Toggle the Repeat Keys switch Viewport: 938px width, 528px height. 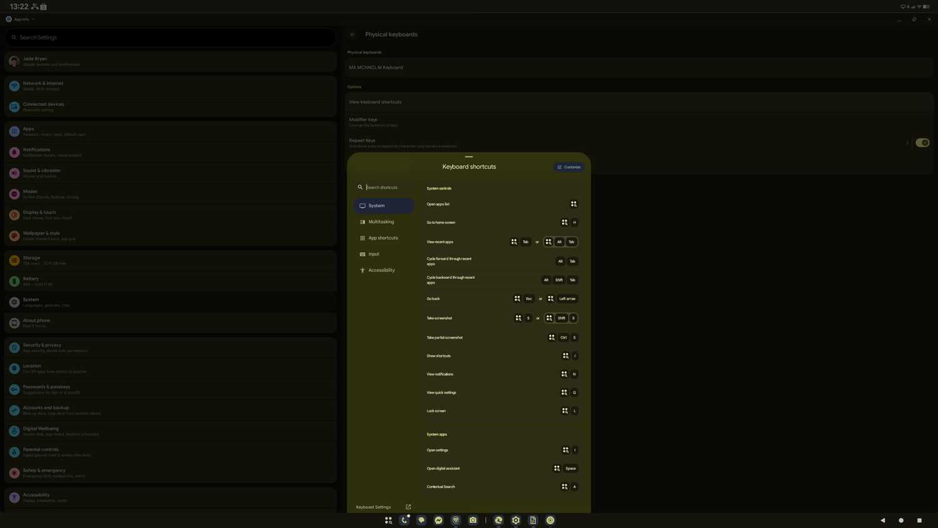click(x=922, y=143)
